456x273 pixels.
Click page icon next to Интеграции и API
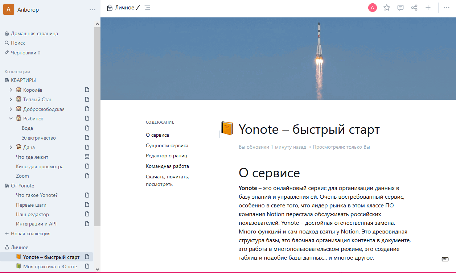pos(87,224)
